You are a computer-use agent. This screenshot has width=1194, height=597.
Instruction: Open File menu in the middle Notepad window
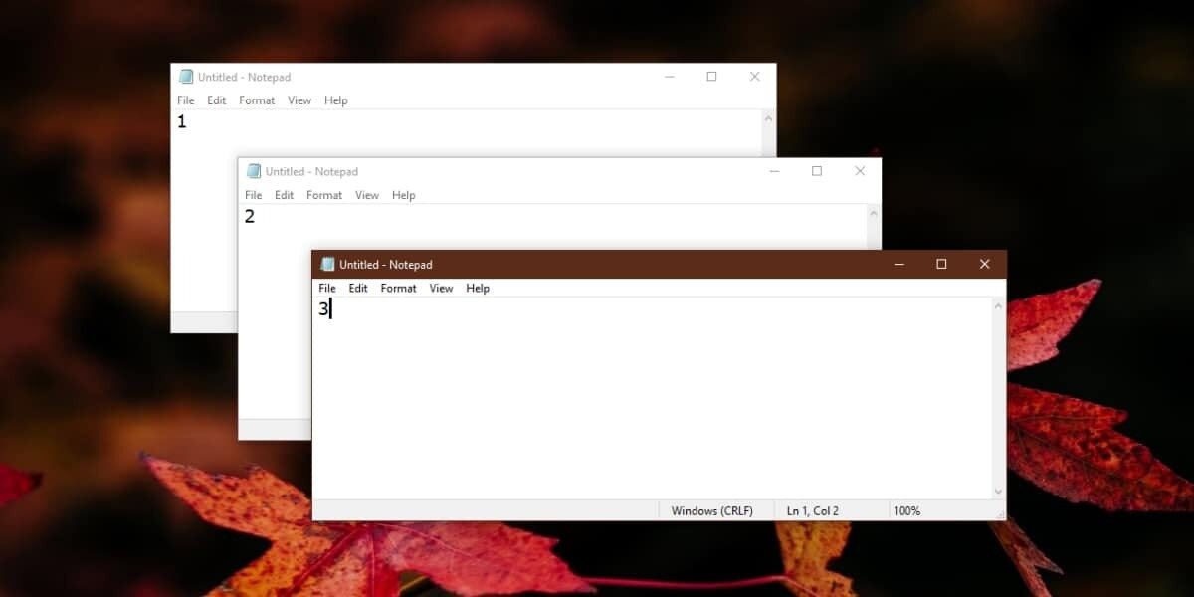pos(254,195)
